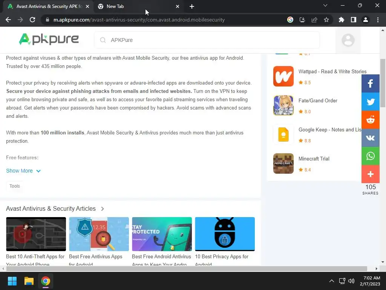Open Google Keep - Notes and Lists link
Screen dimensions: 386x290
coord(329,130)
